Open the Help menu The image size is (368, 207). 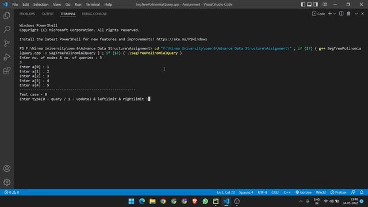coord(108,5)
